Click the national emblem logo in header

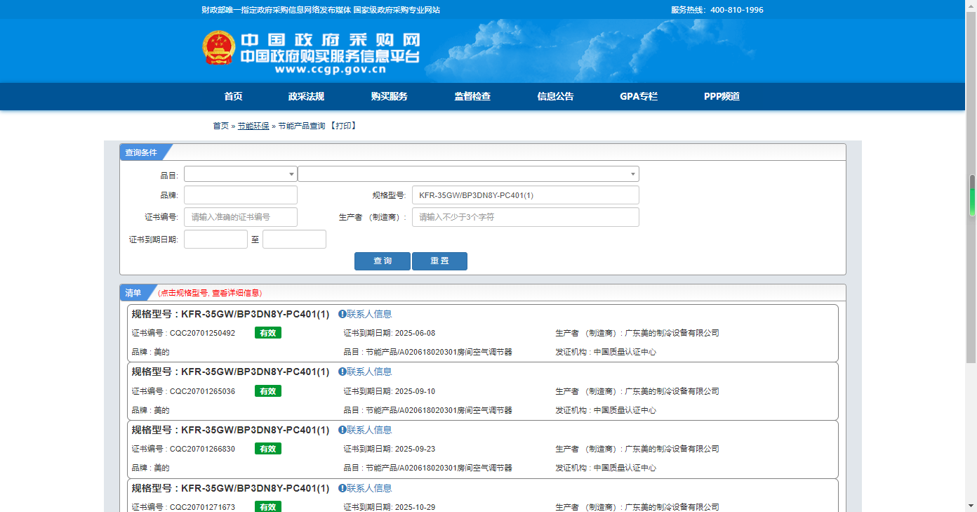pyautogui.click(x=218, y=48)
